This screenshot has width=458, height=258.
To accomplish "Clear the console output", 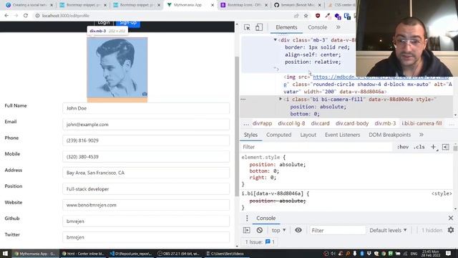I will (x=259, y=230).
